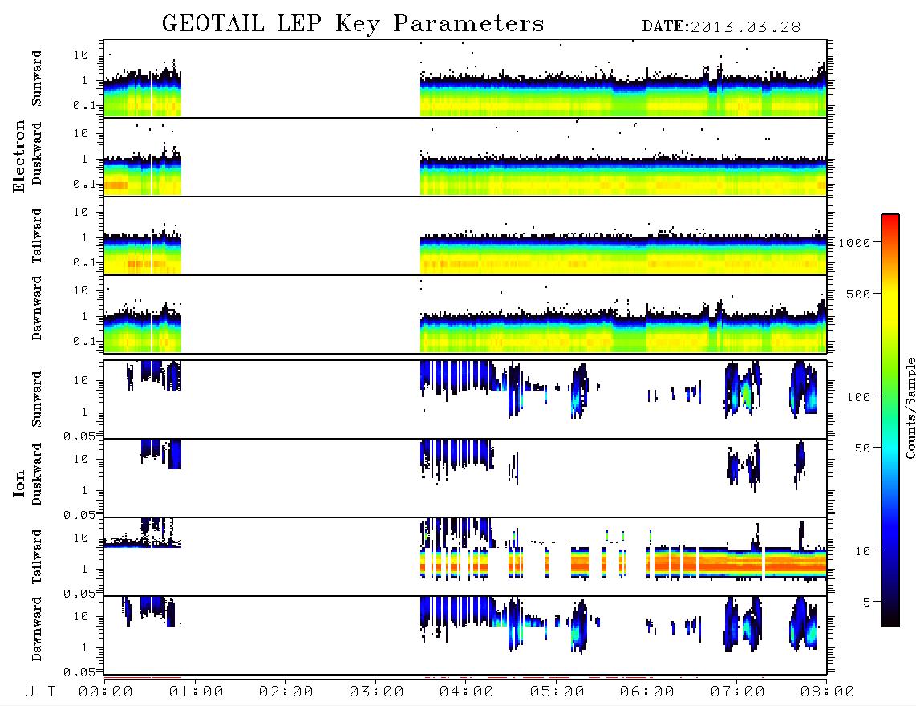Click the 'U T' axis label
Screen dimensions: 916x706
40,692
